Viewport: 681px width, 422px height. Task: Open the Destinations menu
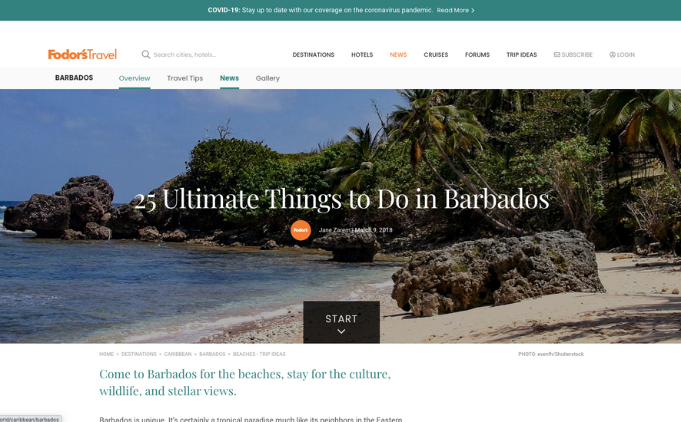click(313, 54)
